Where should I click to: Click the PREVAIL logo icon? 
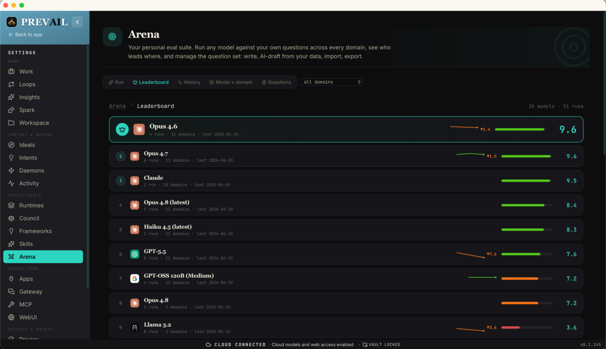[12, 22]
